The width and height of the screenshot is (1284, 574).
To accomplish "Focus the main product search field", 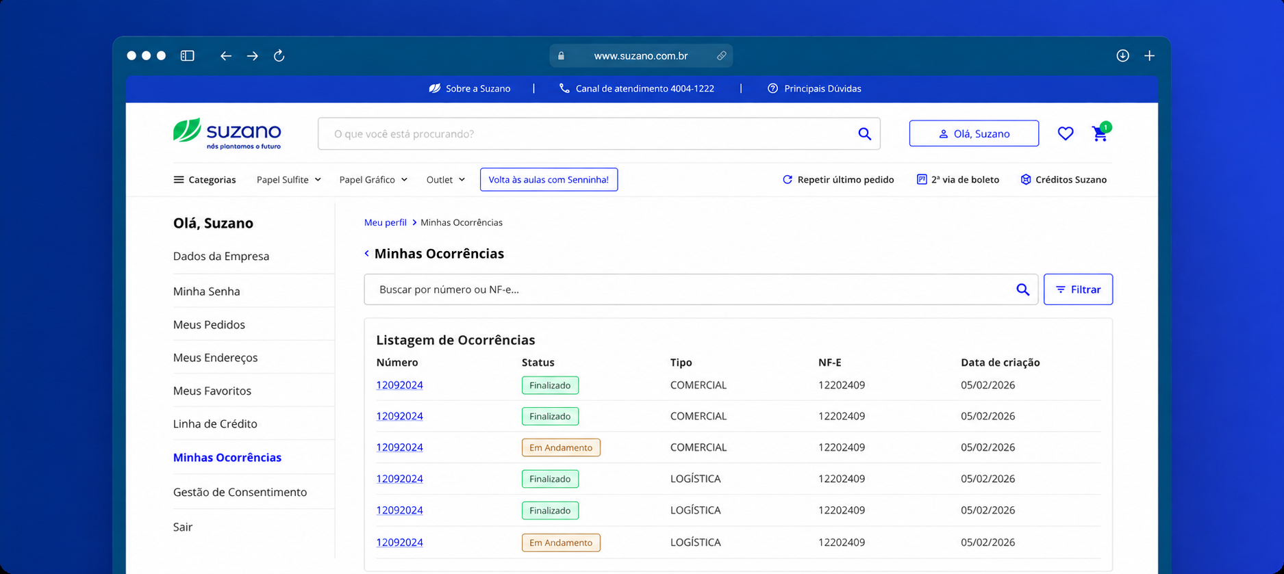I will 599,133.
